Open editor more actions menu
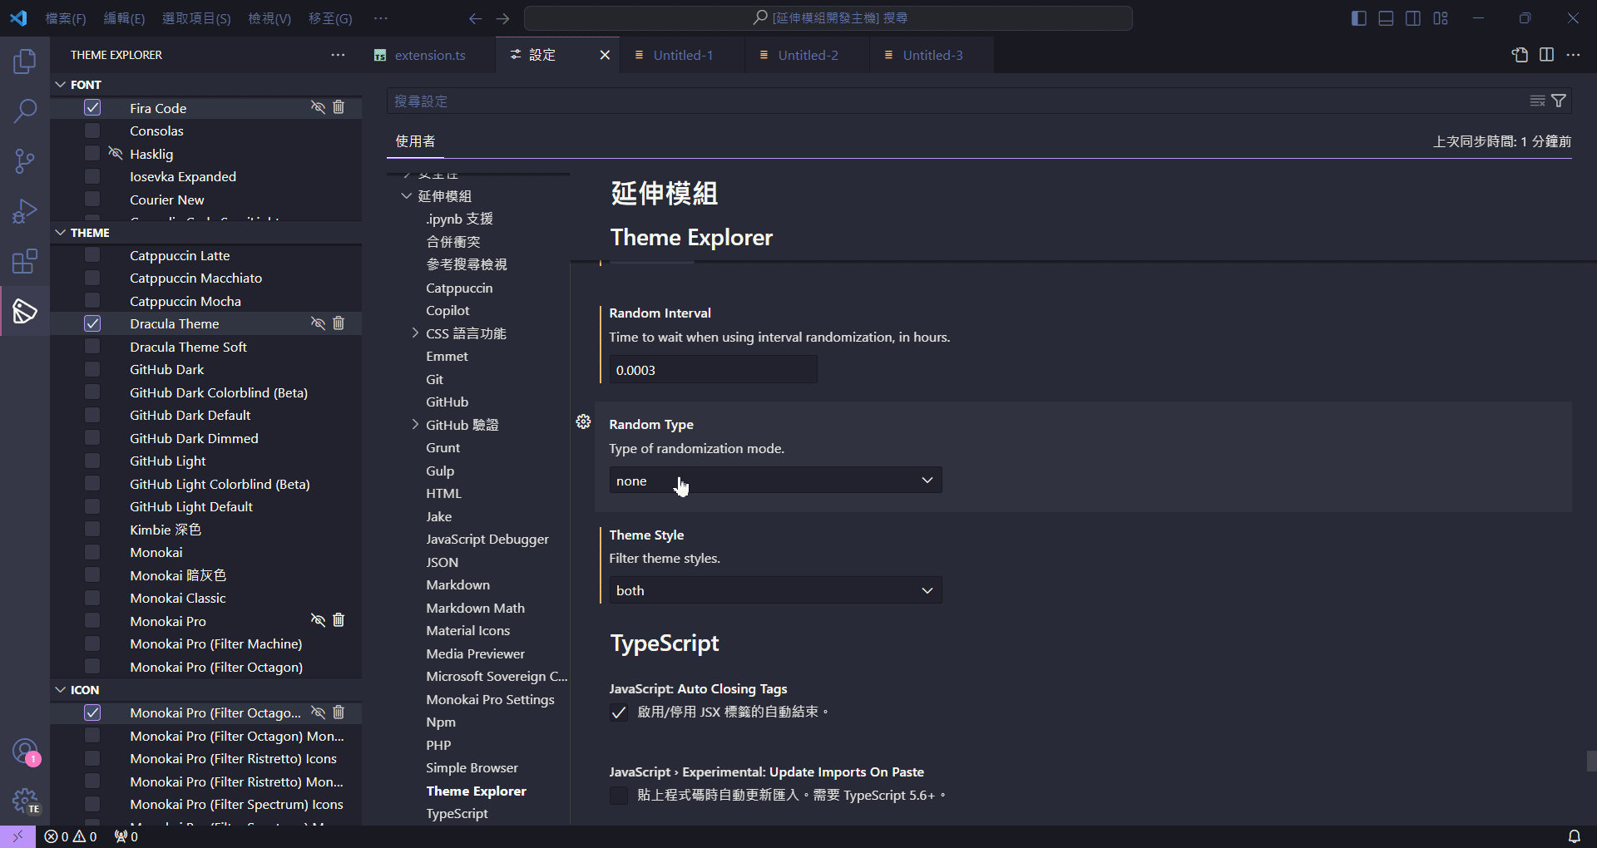Viewport: 1597px width, 848px height. click(x=1573, y=55)
